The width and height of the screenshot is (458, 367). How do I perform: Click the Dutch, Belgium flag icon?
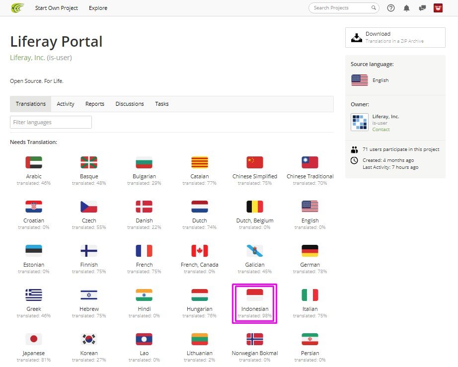pos(255,207)
